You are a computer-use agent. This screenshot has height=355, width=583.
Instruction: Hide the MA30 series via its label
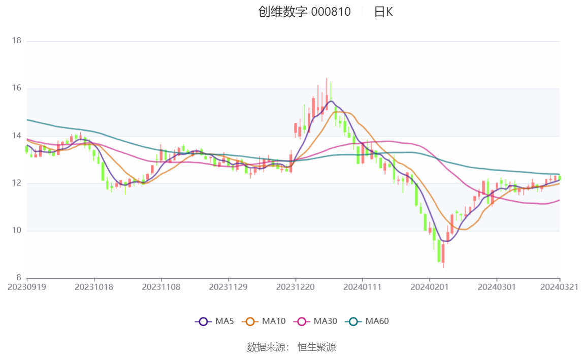click(326, 321)
